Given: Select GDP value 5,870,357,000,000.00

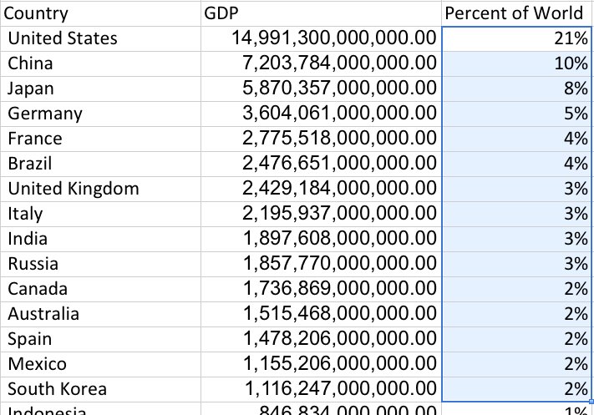Looking at the screenshot, I should click(x=322, y=89).
